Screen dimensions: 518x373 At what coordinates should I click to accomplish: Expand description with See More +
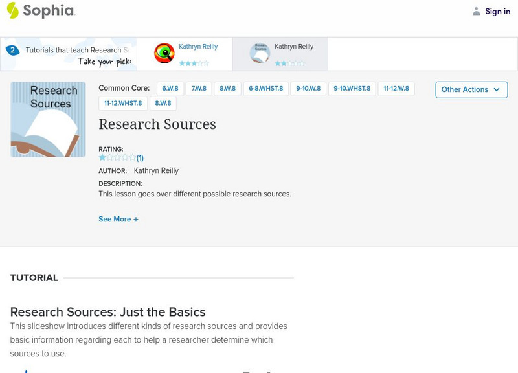pos(118,219)
